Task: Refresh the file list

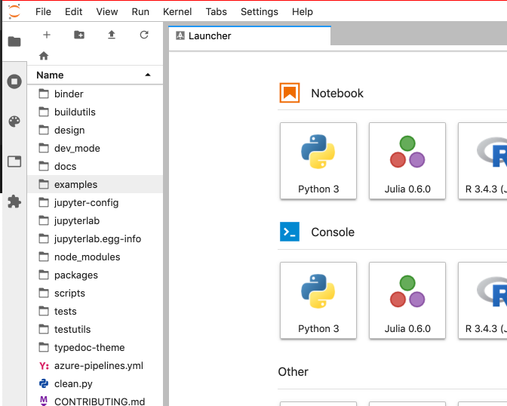Action: 144,35
